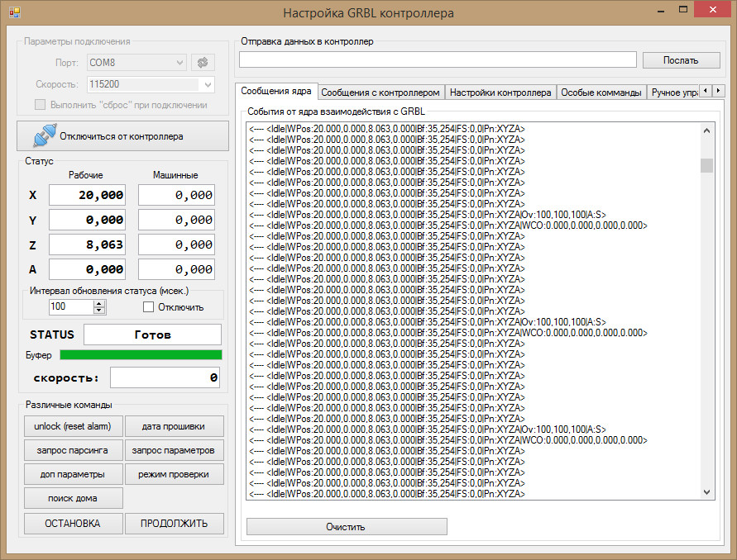Click the 'дата прошивки' button
This screenshot has height=560, width=737.
coord(174,426)
